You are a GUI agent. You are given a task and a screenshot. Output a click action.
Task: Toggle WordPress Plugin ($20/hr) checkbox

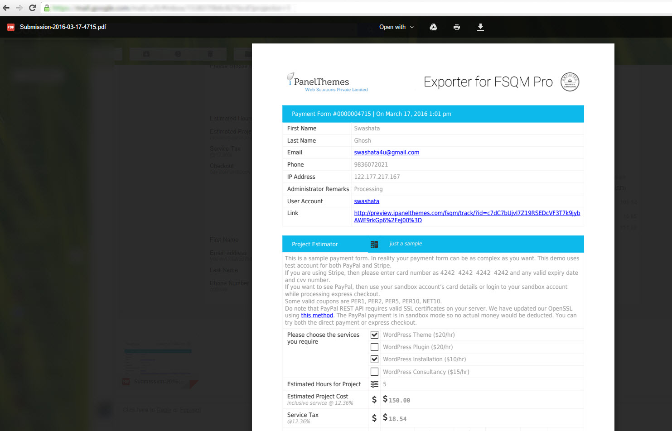point(374,347)
